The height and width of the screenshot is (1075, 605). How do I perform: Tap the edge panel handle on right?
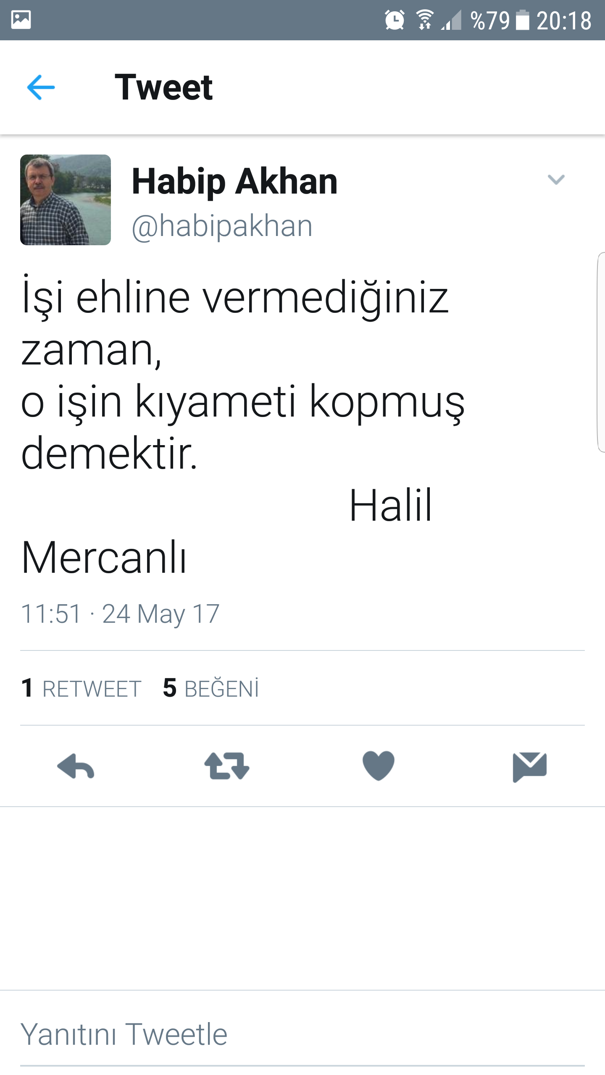(601, 352)
